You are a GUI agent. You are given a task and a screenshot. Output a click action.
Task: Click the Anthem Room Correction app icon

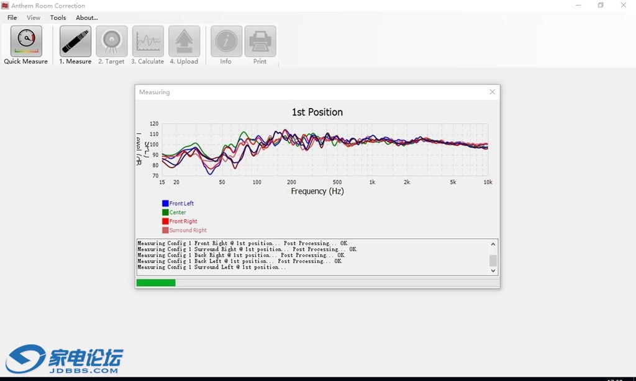(x=5, y=5)
